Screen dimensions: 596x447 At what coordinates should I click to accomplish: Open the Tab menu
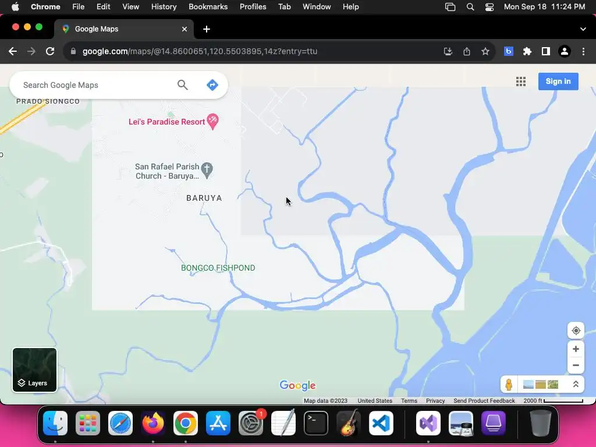(x=284, y=6)
